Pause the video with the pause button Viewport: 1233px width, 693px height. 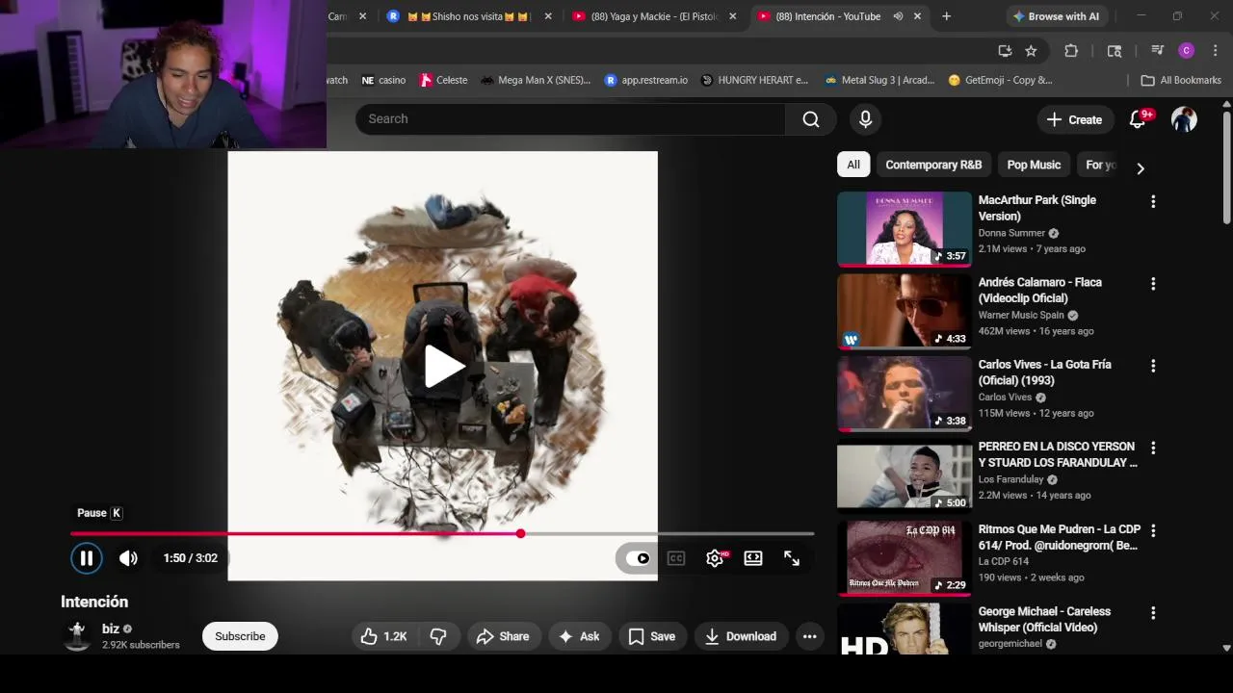click(x=86, y=558)
